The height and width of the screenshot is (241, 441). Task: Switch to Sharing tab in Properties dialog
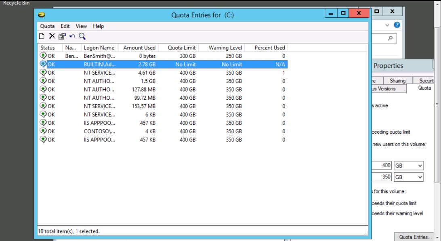pos(397,81)
